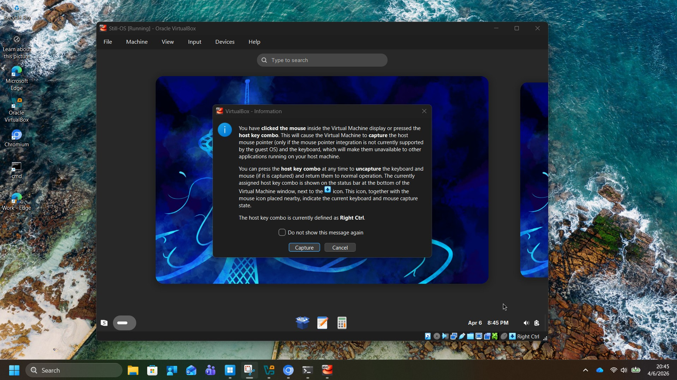The height and width of the screenshot is (380, 677).
Task: Open the software store box icon
Action: 302,323
